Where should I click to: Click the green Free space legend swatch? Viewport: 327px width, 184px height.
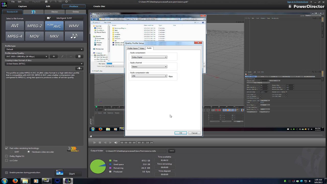110,161
